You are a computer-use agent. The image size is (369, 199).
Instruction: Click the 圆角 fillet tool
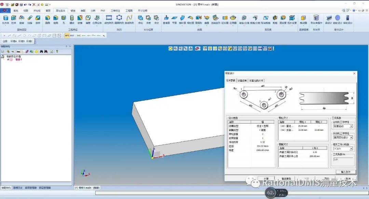tap(47, 19)
